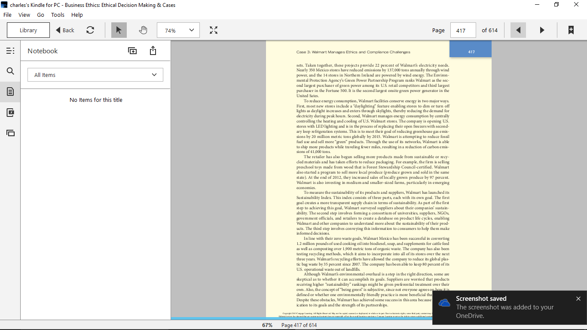587x330 pixels.
Task: Select the arrow cursor selection tool
Action: (119, 30)
